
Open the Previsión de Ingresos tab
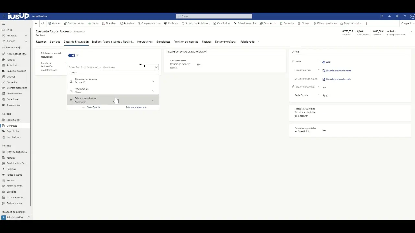pos(186,42)
